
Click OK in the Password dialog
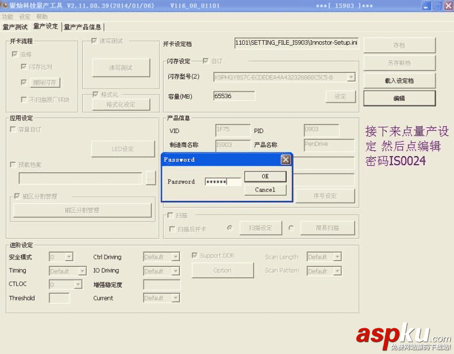point(265,176)
